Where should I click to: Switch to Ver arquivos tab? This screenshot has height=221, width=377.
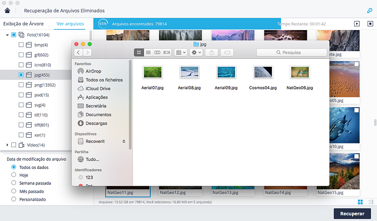click(x=70, y=24)
